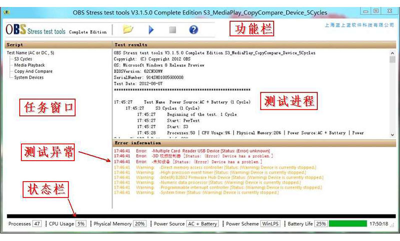The height and width of the screenshot is (241, 400).
Task: Click the Copyright 2012 OBS line
Action: point(152,59)
